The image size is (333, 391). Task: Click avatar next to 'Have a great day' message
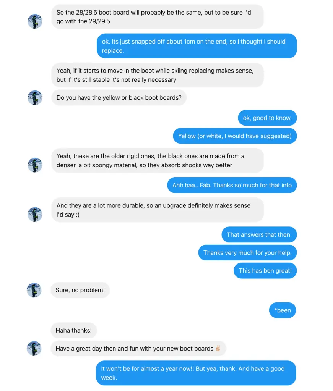coord(35,349)
